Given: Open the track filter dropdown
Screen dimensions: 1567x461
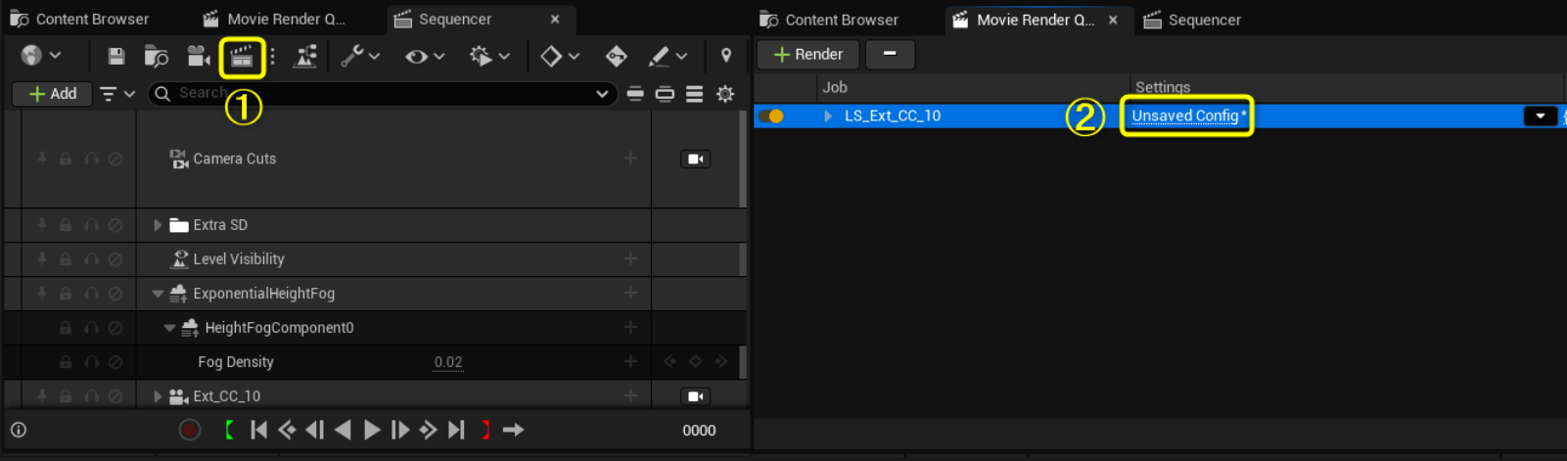Looking at the screenshot, I should [x=116, y=94].
